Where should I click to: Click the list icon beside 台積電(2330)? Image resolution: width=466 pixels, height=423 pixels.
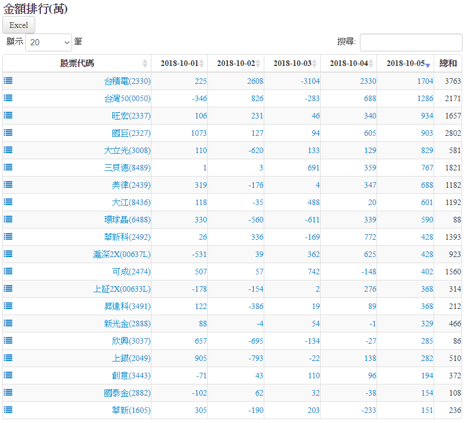click(8, 80)
